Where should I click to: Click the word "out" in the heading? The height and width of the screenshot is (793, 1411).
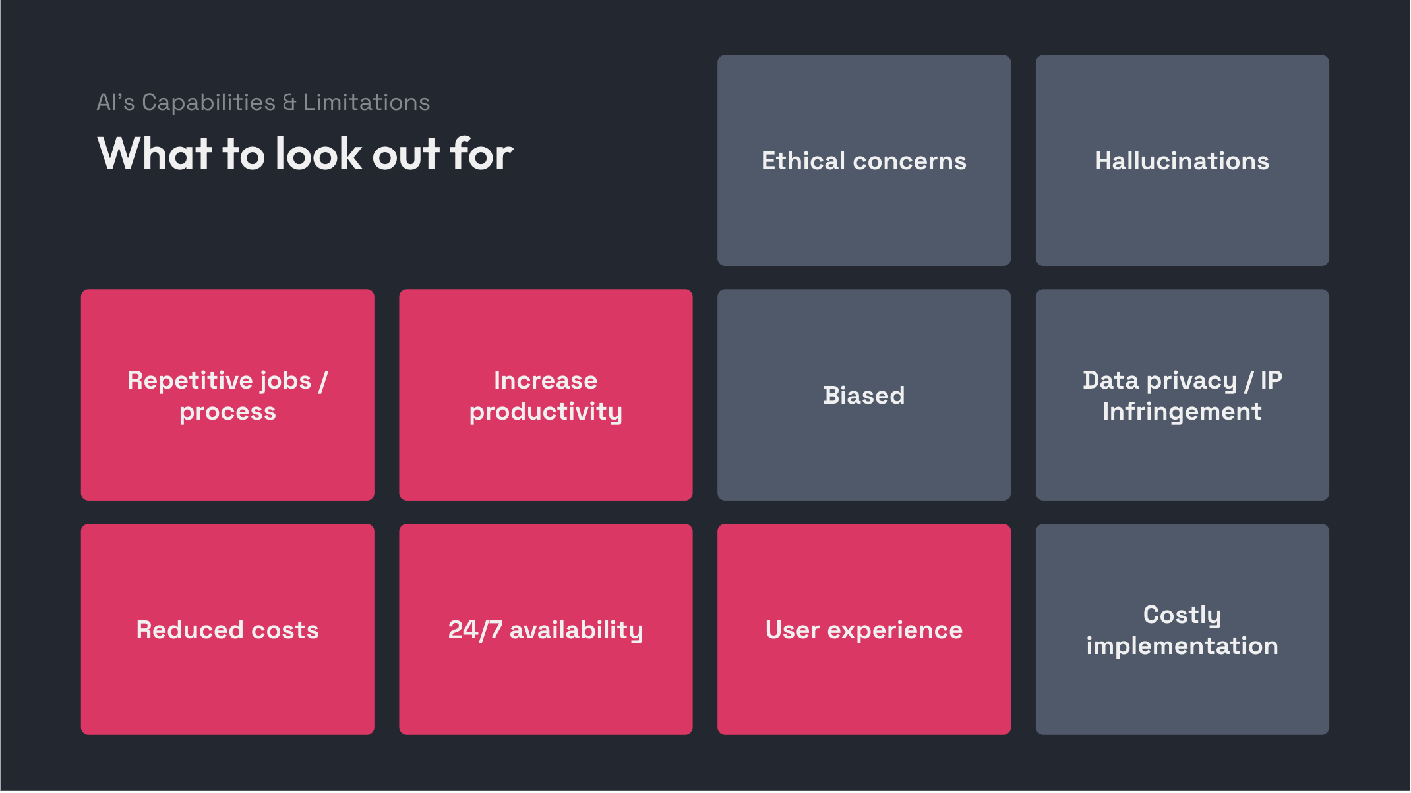tap(406, 154)
